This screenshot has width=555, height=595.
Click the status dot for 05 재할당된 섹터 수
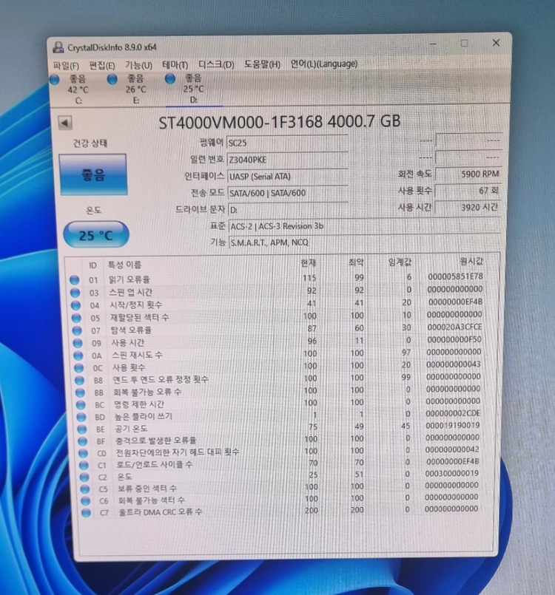click(76, 318)
